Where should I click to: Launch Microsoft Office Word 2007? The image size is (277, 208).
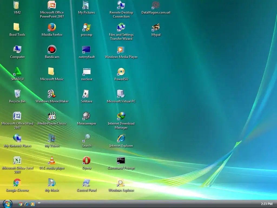pyautogui.click(x=17, y=116)
